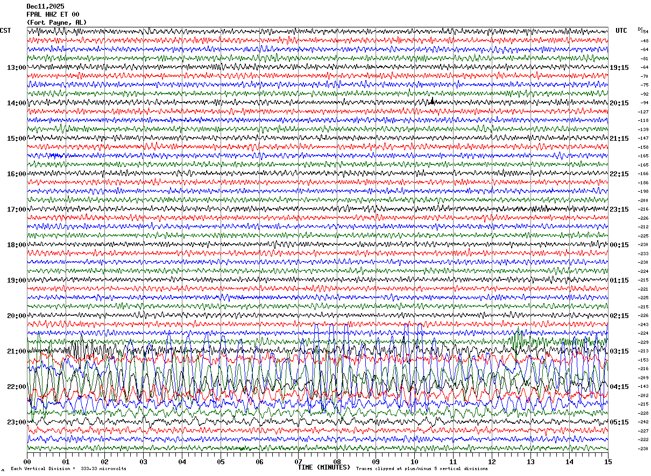Image resolution: width=651 pixels, height=476 pixels.
Task: Click the CST timezone header
Action: 5,31
